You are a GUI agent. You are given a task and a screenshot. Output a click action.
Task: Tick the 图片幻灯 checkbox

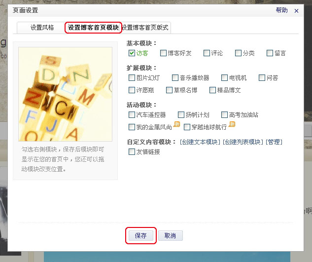click(x=132, y=77)
